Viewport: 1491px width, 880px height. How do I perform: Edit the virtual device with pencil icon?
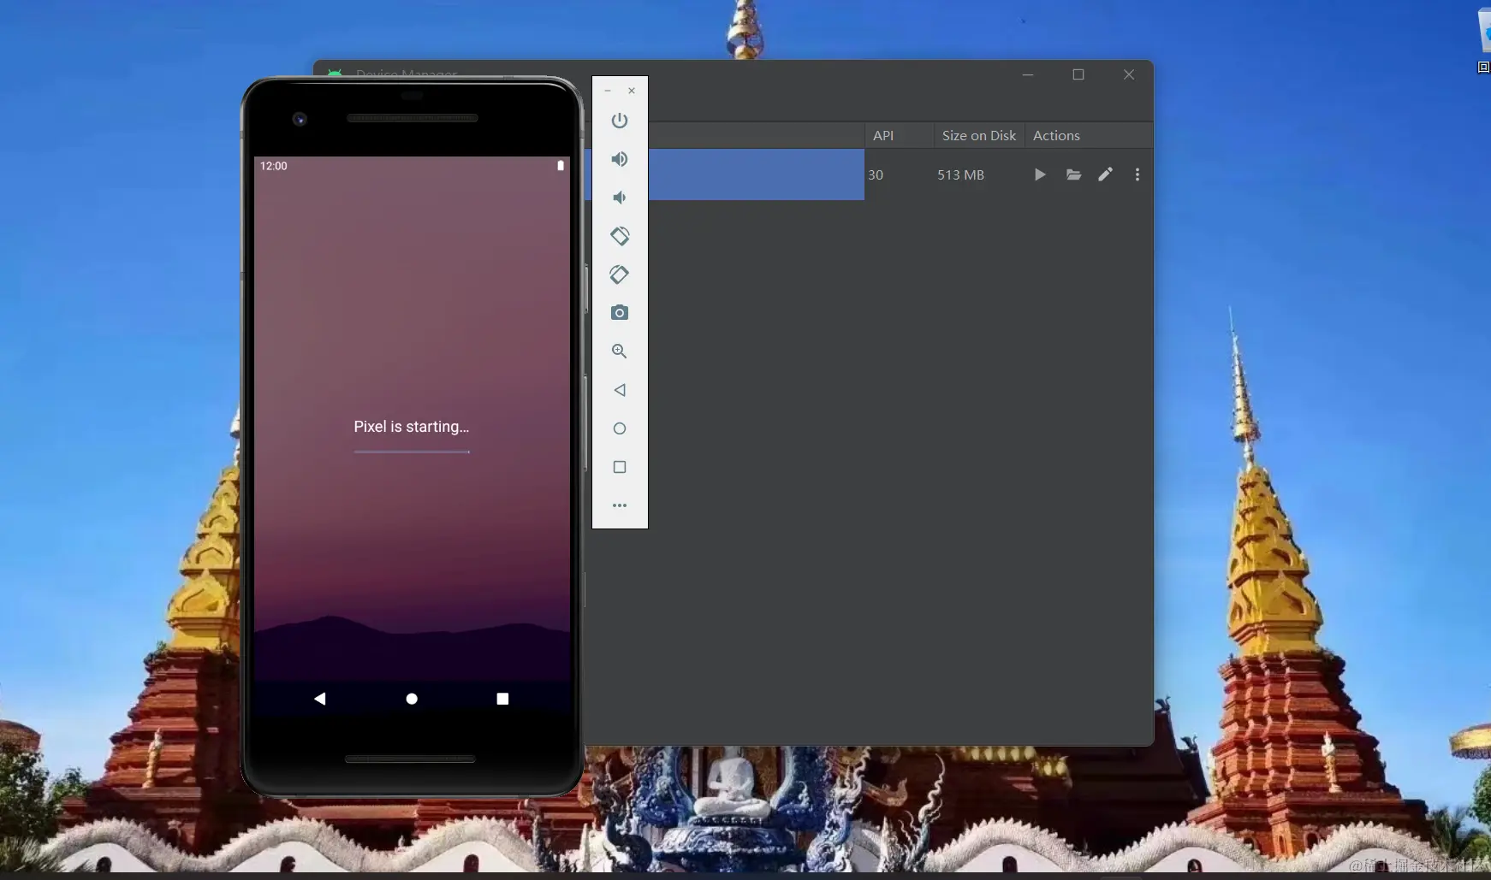(1106, 174)
